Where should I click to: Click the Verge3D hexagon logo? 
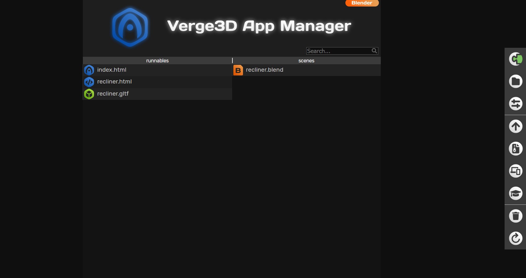pos(130,27)
